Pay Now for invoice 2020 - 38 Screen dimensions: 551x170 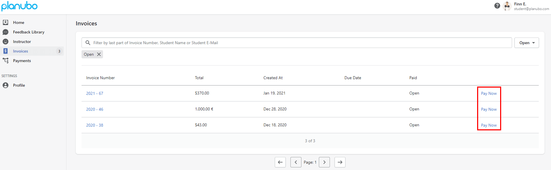pos(489,125)
